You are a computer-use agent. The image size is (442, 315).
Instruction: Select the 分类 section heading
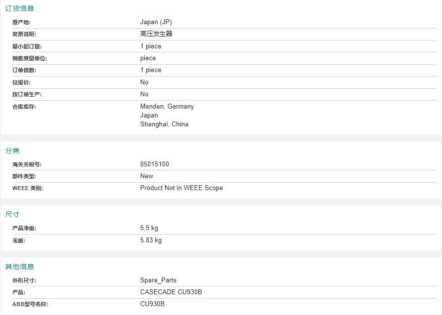click(12, 151)
